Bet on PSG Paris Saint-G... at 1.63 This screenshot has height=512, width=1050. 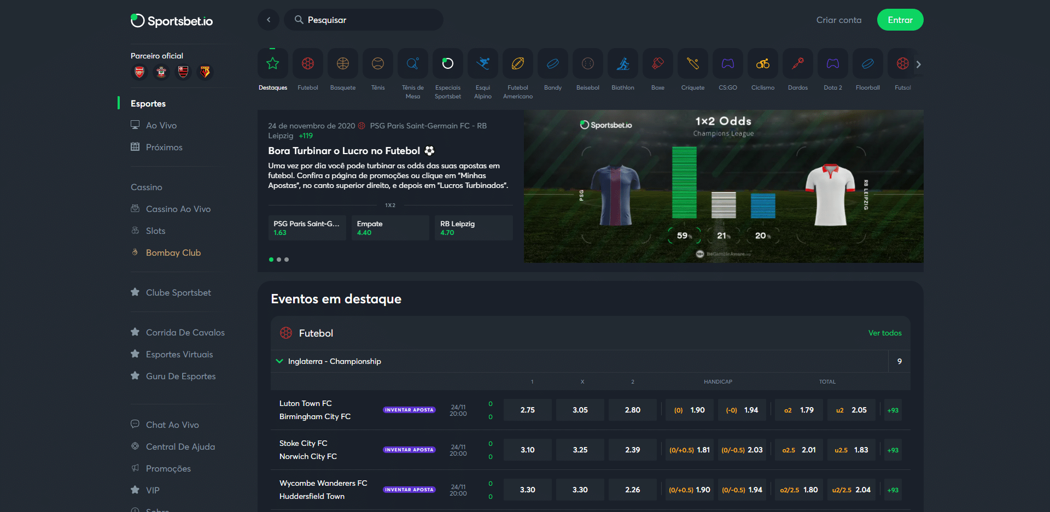coord(307,228)
